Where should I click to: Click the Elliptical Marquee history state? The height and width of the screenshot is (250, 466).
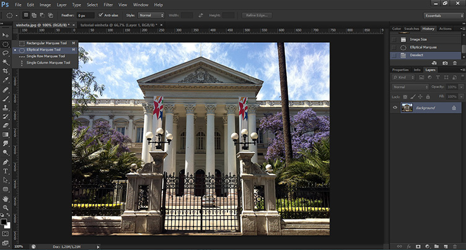click(424, 47)
